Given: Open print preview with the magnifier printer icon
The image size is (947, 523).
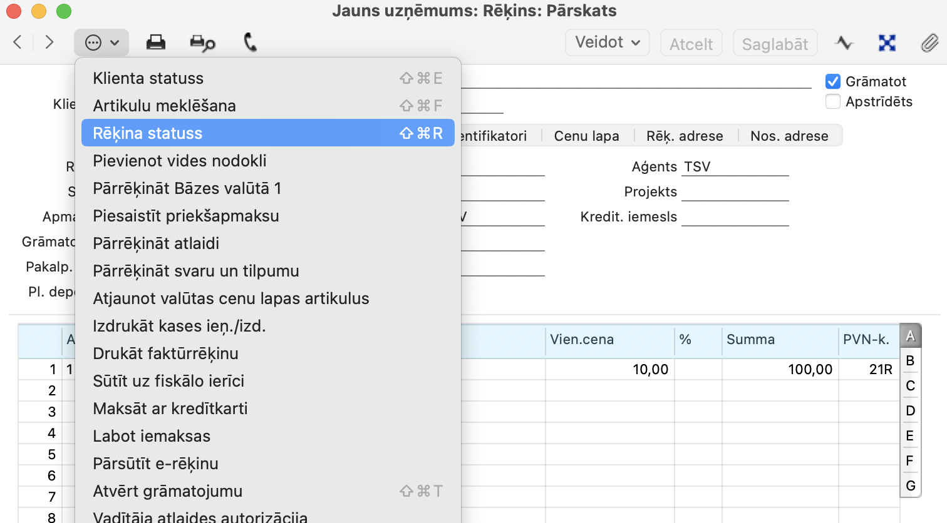Looking at the screenshot, I should [202, 43].
